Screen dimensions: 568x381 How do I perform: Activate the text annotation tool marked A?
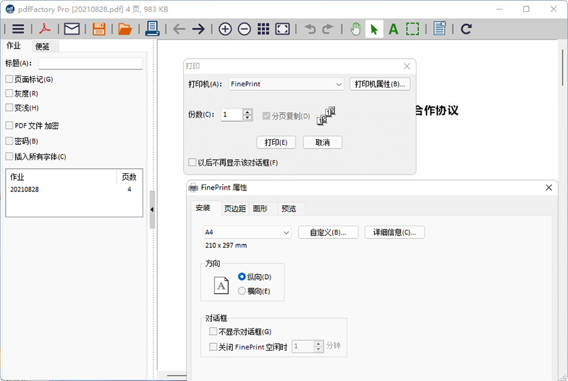(392, 28)
